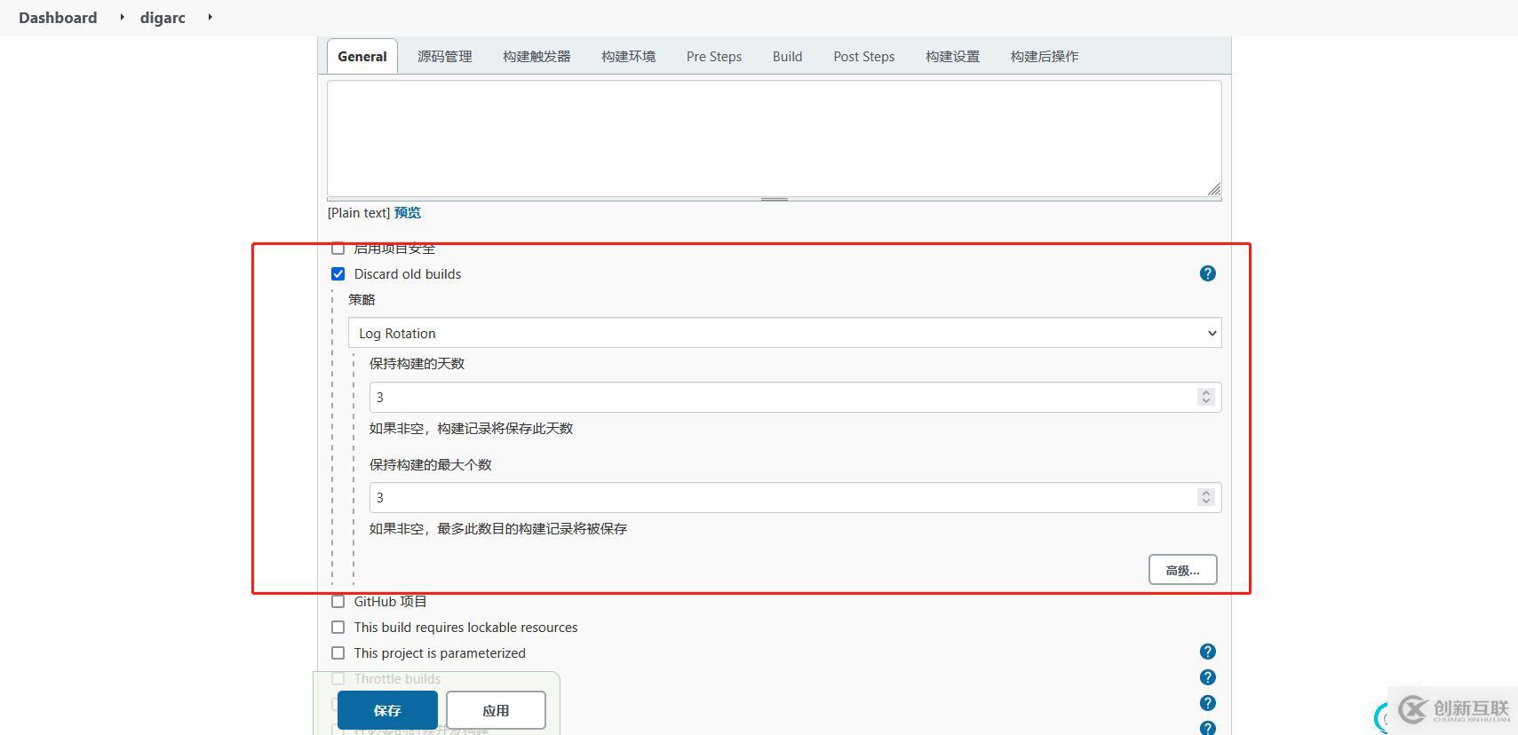This screenshot has width=1518, height=735.
Task: Open the 策略 Log Rotation dropdown
Action: (784, 333)
